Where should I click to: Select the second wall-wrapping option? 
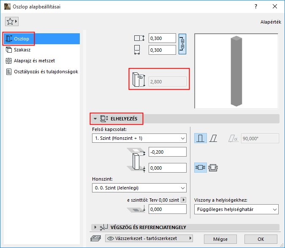coord(213,168)
